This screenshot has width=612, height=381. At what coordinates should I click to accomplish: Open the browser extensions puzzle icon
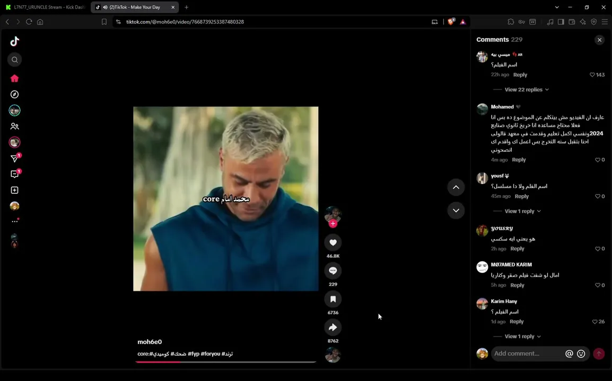(511, 22)
